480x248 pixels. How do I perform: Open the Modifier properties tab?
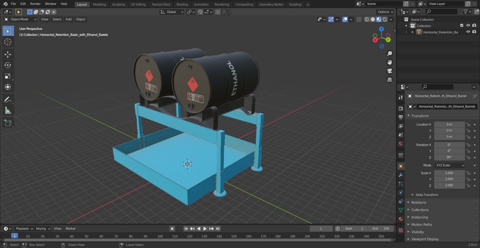401,175
